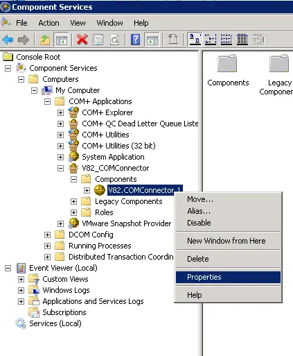Open the Action menu
The image size is (293, 356).
(x=48, y=23)
